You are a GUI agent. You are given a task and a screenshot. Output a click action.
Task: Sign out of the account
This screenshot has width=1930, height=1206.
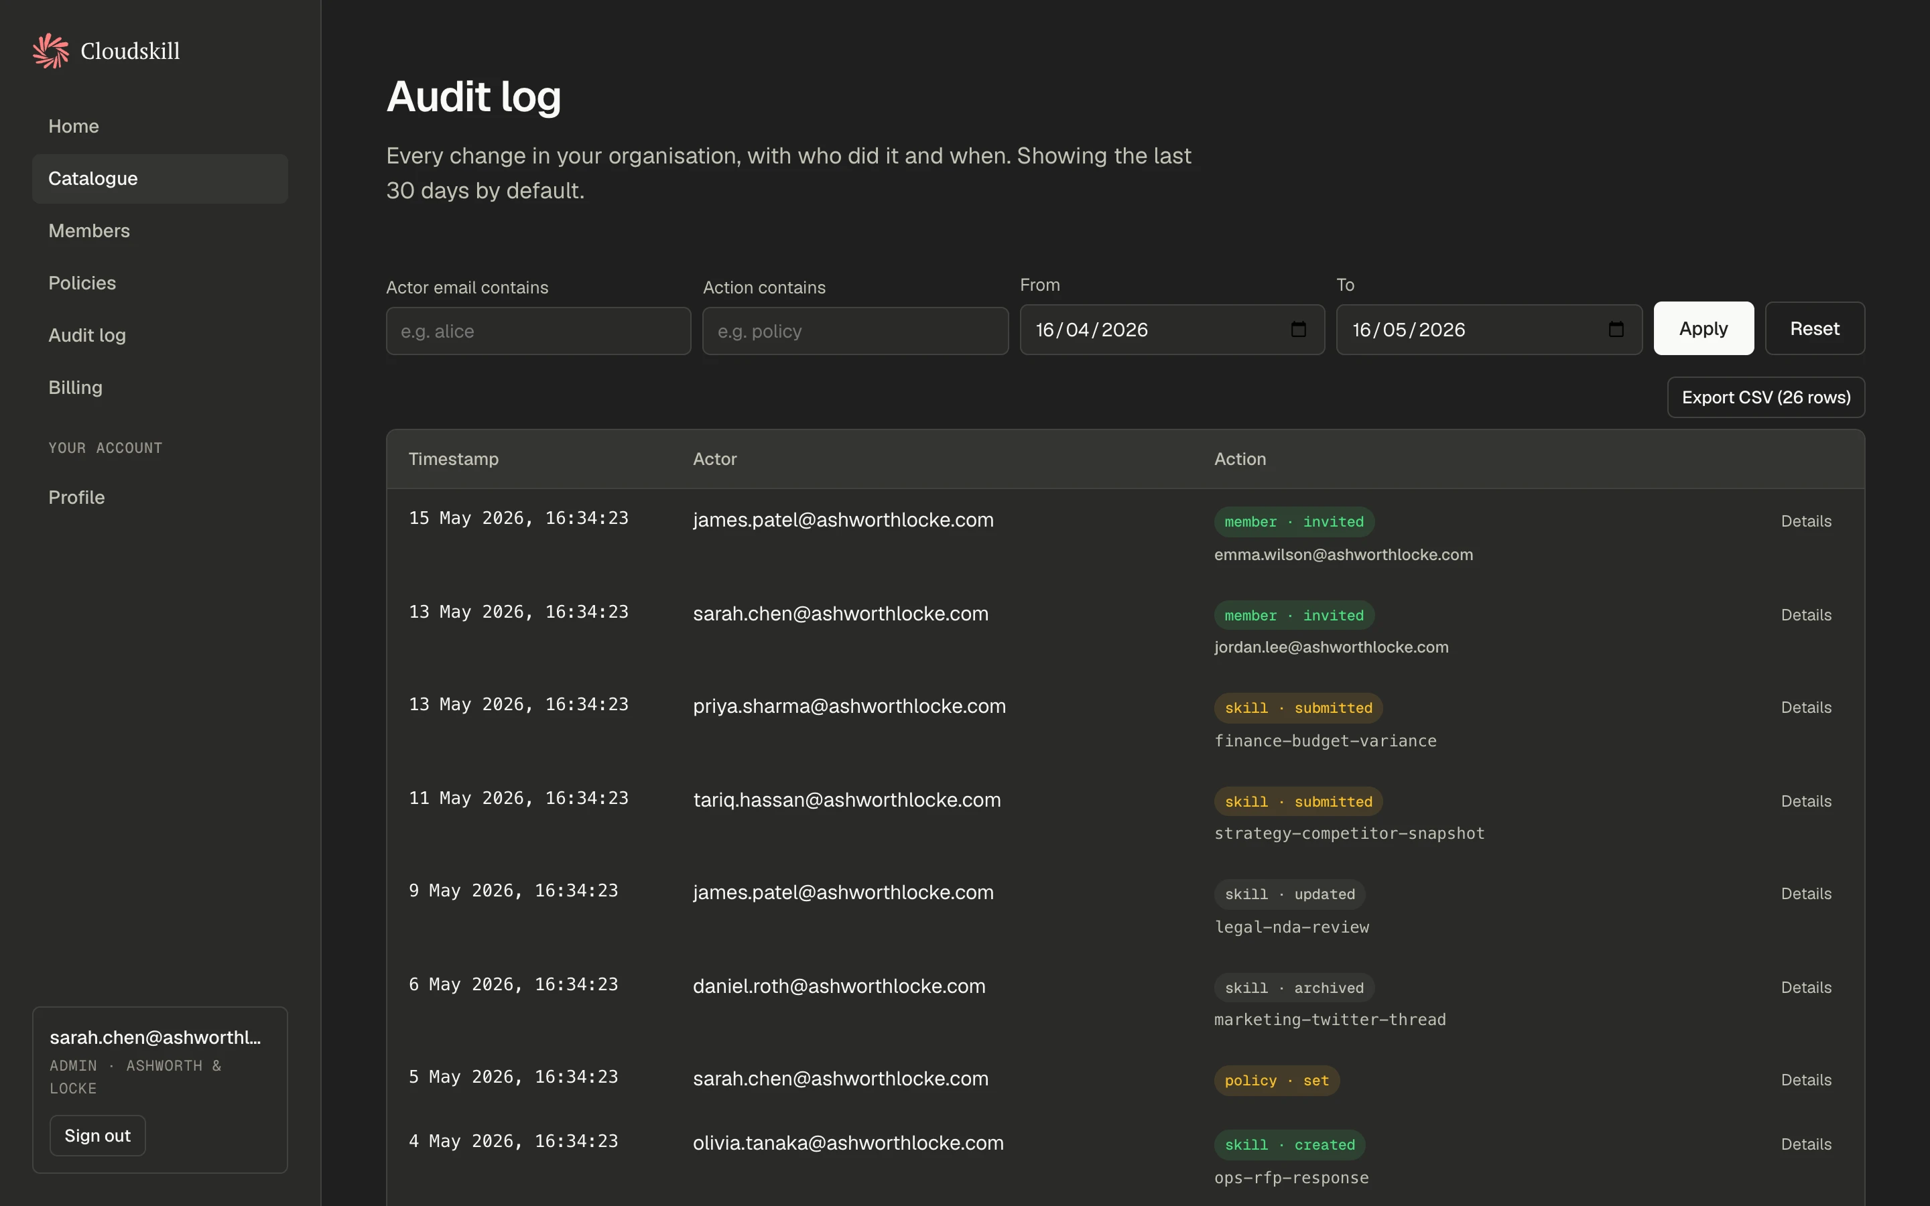click(x=97, y=1136)
